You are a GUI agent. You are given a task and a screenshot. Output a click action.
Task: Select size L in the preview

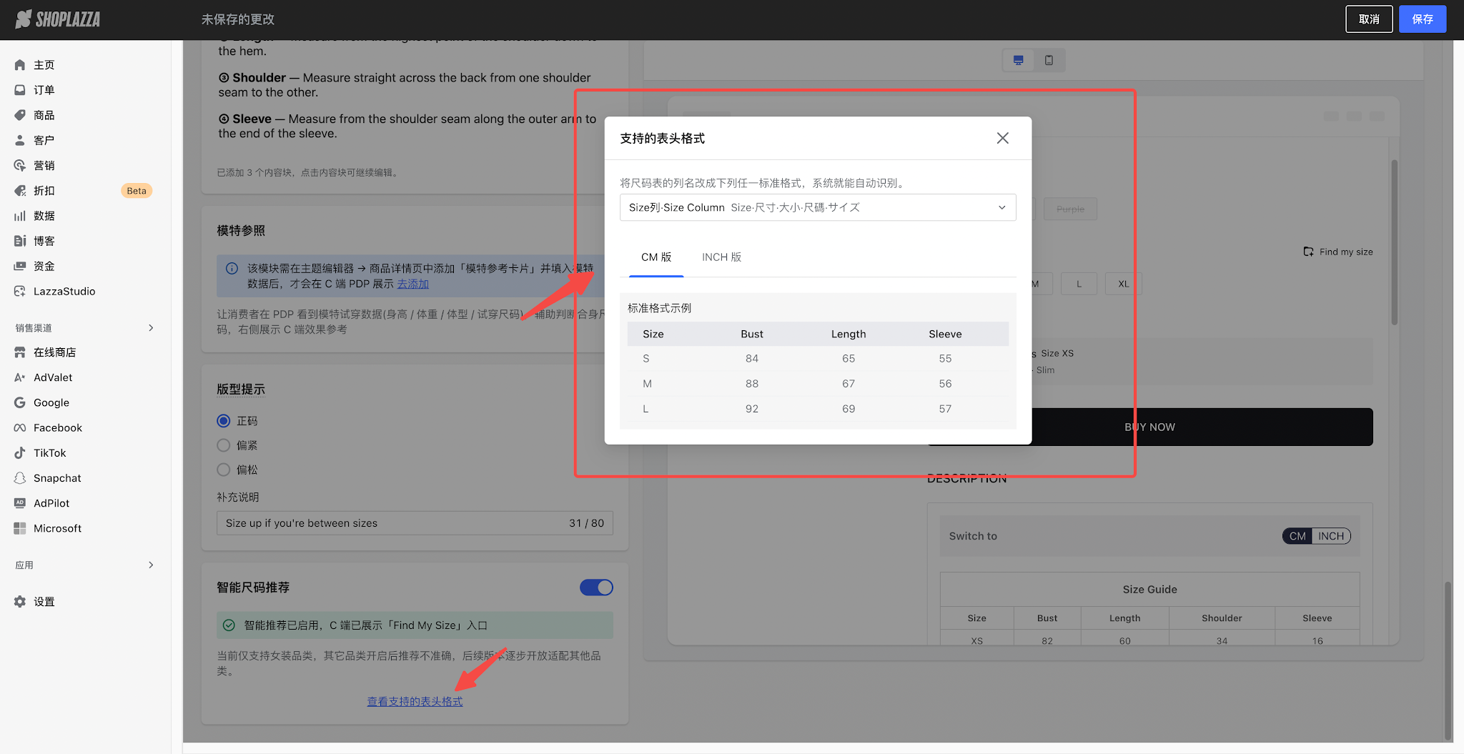[x=1079, y=284]
